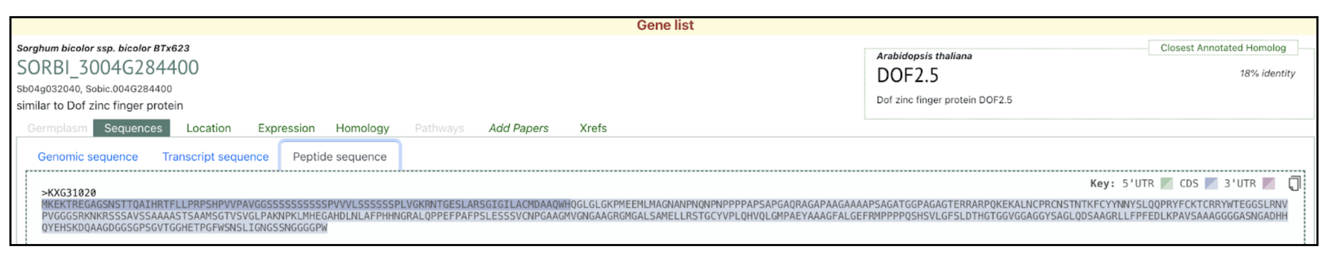Screen dimensions: 1330x255
Task: Click the >KXG31020 sequence header
Action: coord(69,193)
